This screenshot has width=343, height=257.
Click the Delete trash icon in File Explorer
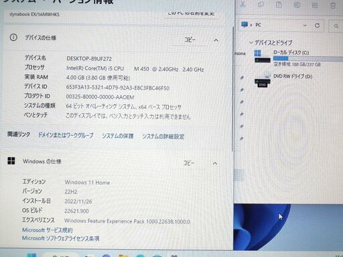coord(333,5)
